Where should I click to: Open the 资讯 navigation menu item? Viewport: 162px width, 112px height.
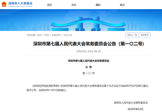[x=74, y=5]
